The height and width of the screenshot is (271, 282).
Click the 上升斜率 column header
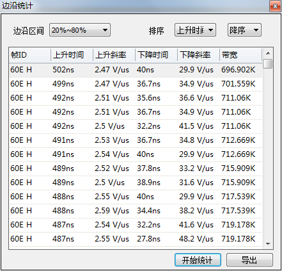[x=114, y=55]
